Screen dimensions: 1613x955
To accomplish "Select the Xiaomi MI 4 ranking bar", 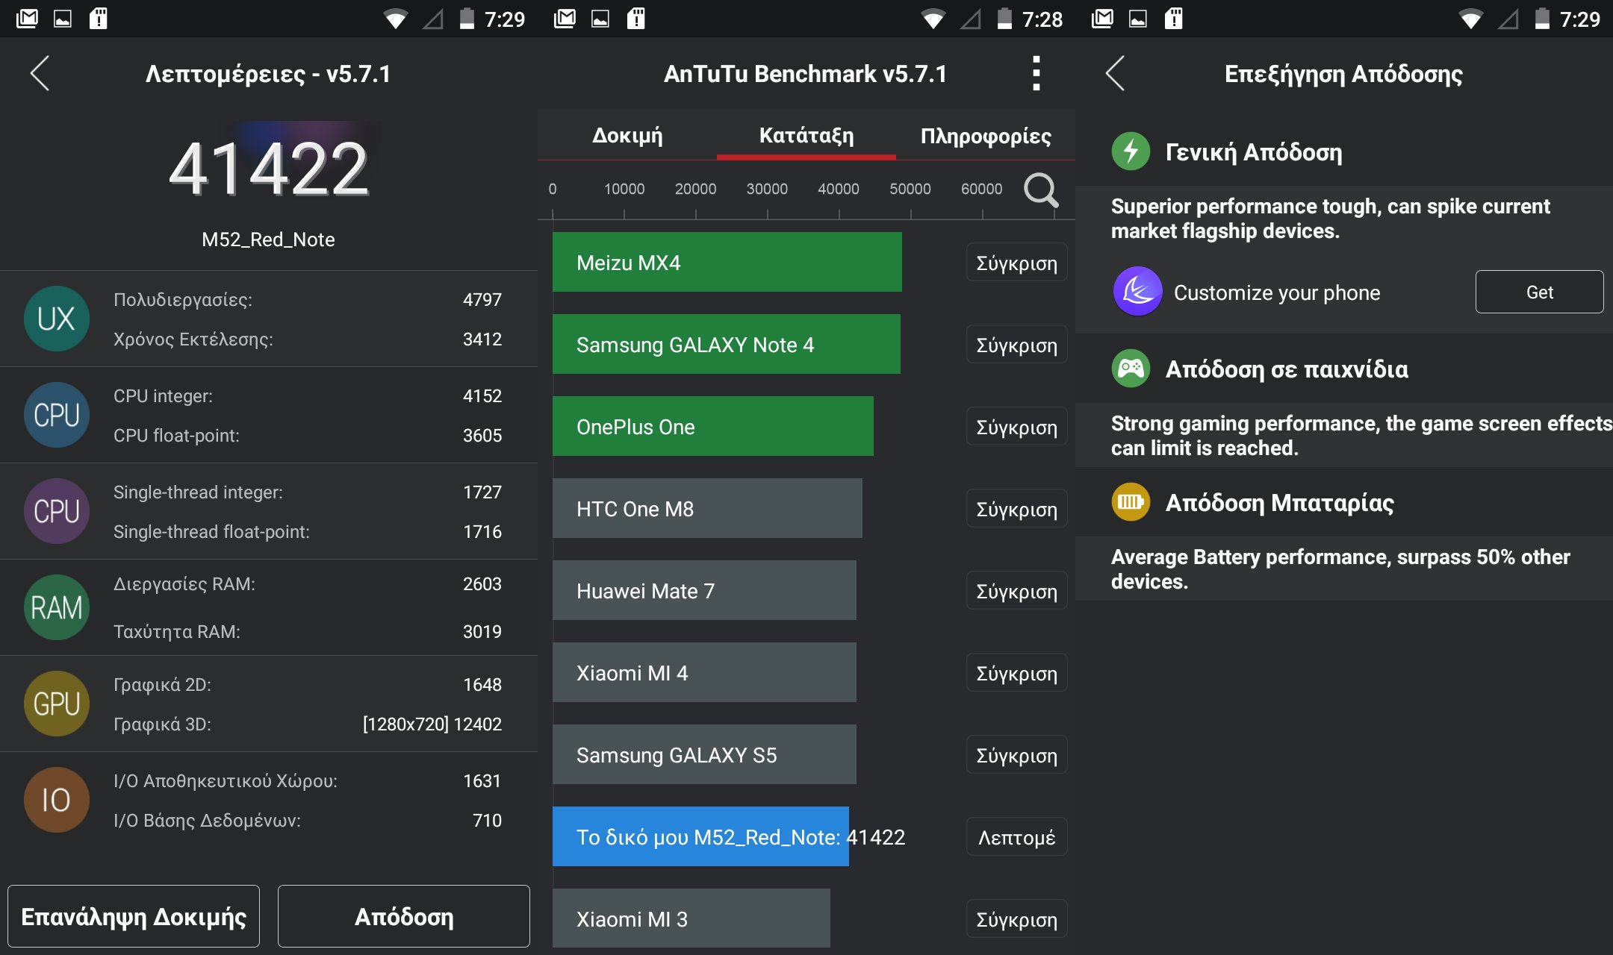I will (x=704, y=672).
